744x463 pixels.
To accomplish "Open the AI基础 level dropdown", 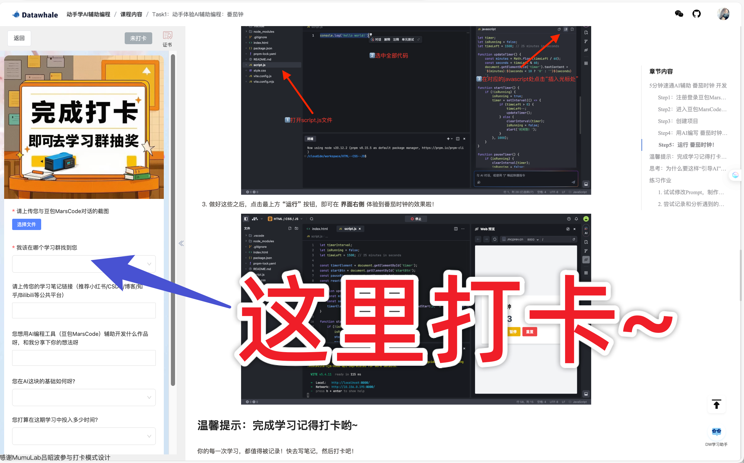I will [x=84, y=397].
